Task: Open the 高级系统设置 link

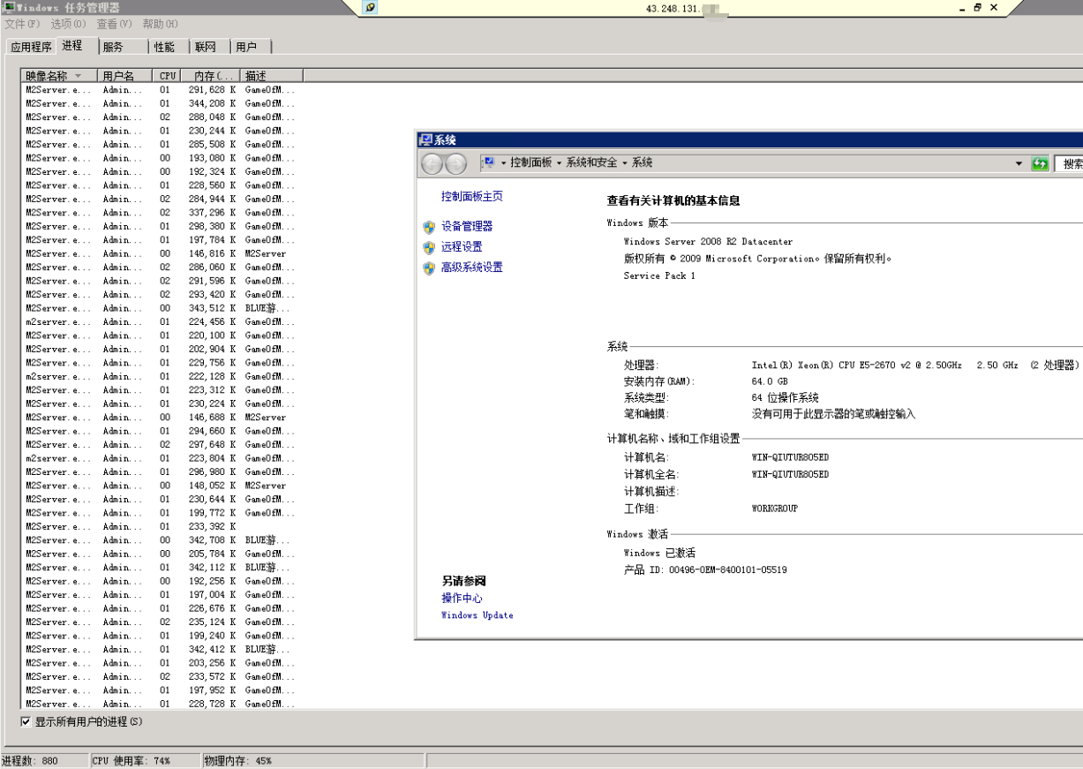Action: 472,268
